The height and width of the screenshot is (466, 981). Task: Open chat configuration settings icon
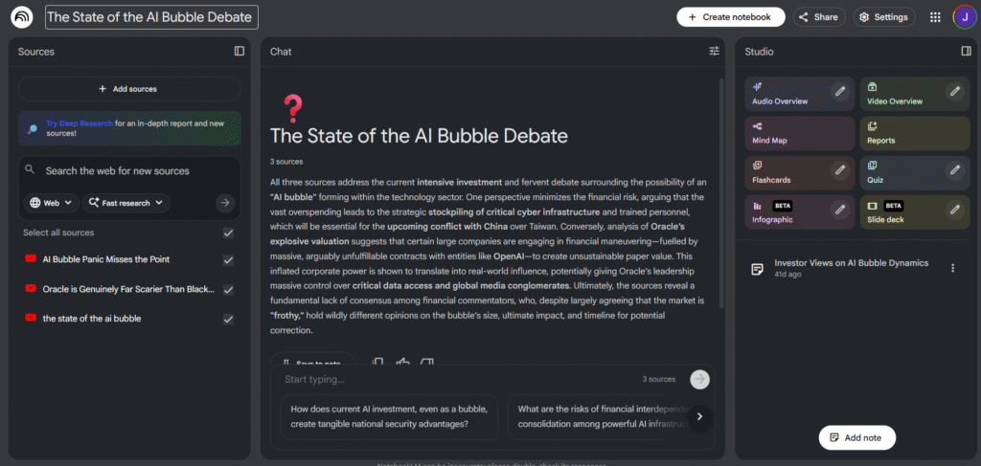[714, 51]
